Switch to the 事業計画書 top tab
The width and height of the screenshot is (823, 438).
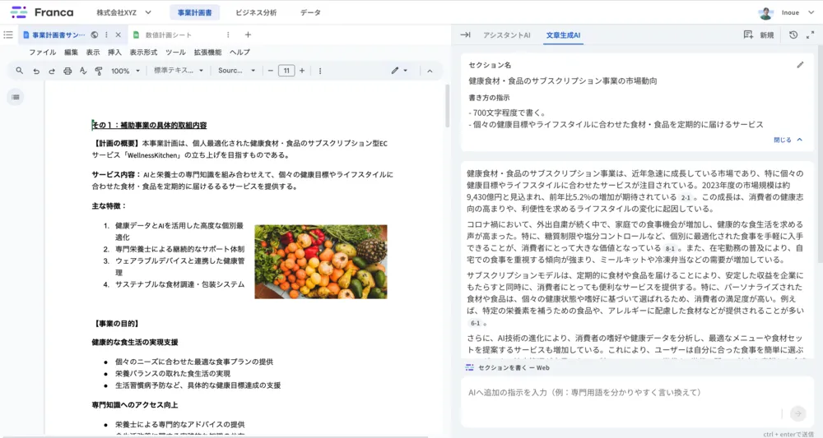[x=195, y=12]
